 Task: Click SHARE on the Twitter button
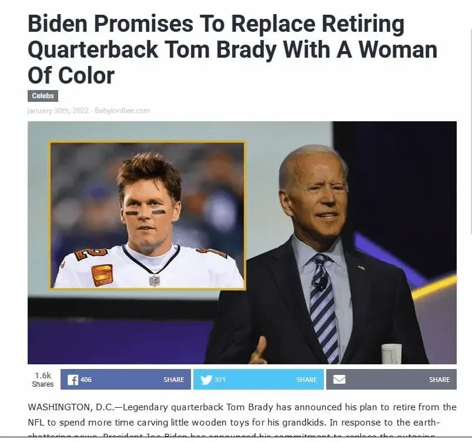click(307, 380)
